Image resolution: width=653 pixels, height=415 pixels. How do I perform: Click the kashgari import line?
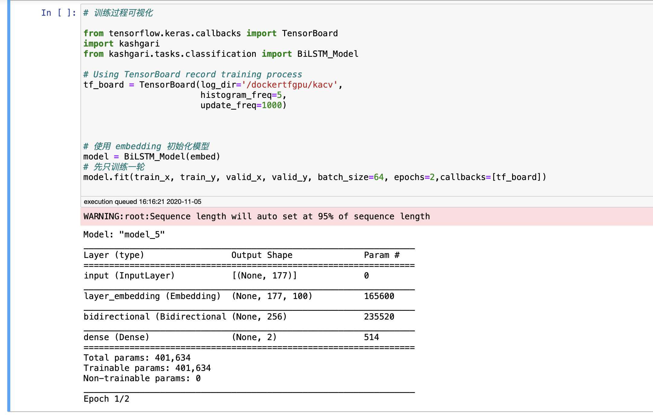click(x=121, y=43)
